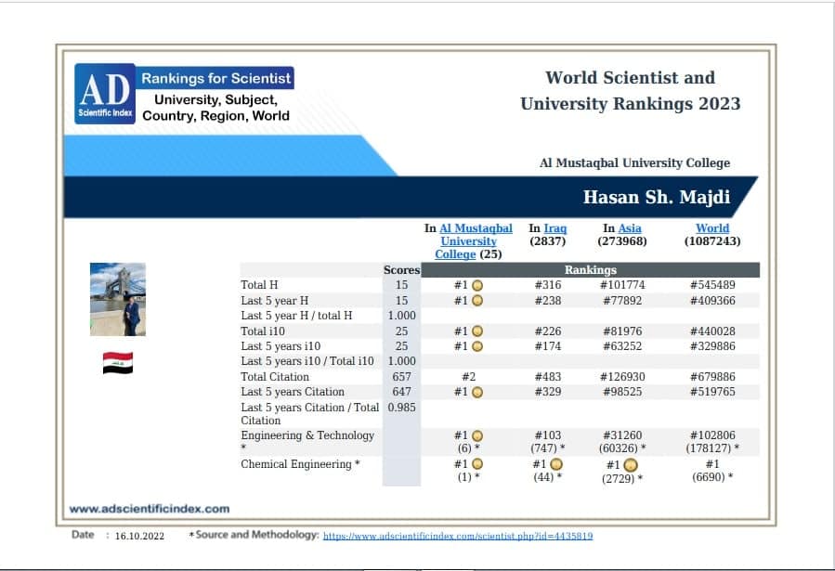The width and height of the screenshot is (835, 571).
Task: Click 'World Scientist and University Rankings 2023' title
Action: [630, 90]
